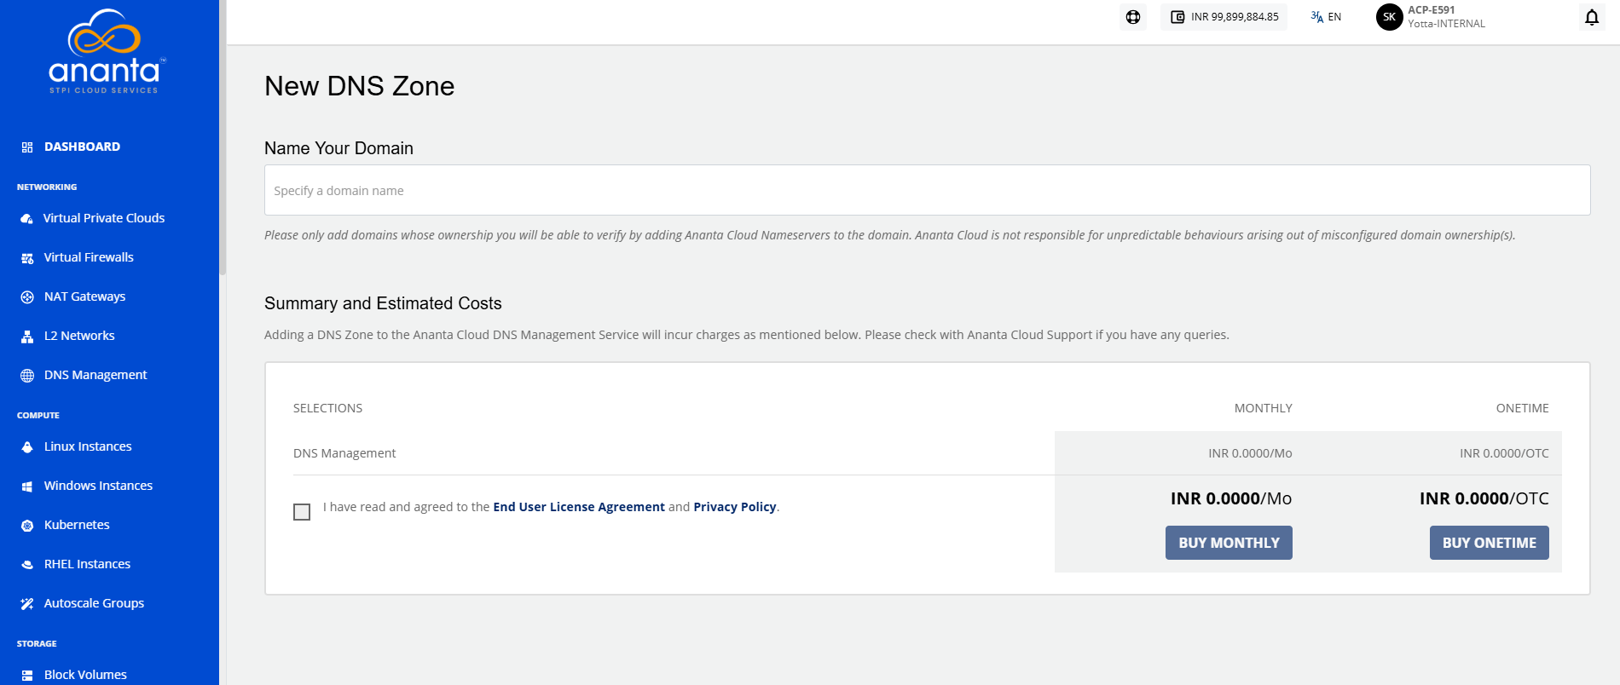1620x685 pixels.
Task: Select L2 Networks in sidebar
Action: tap(79, 336)
